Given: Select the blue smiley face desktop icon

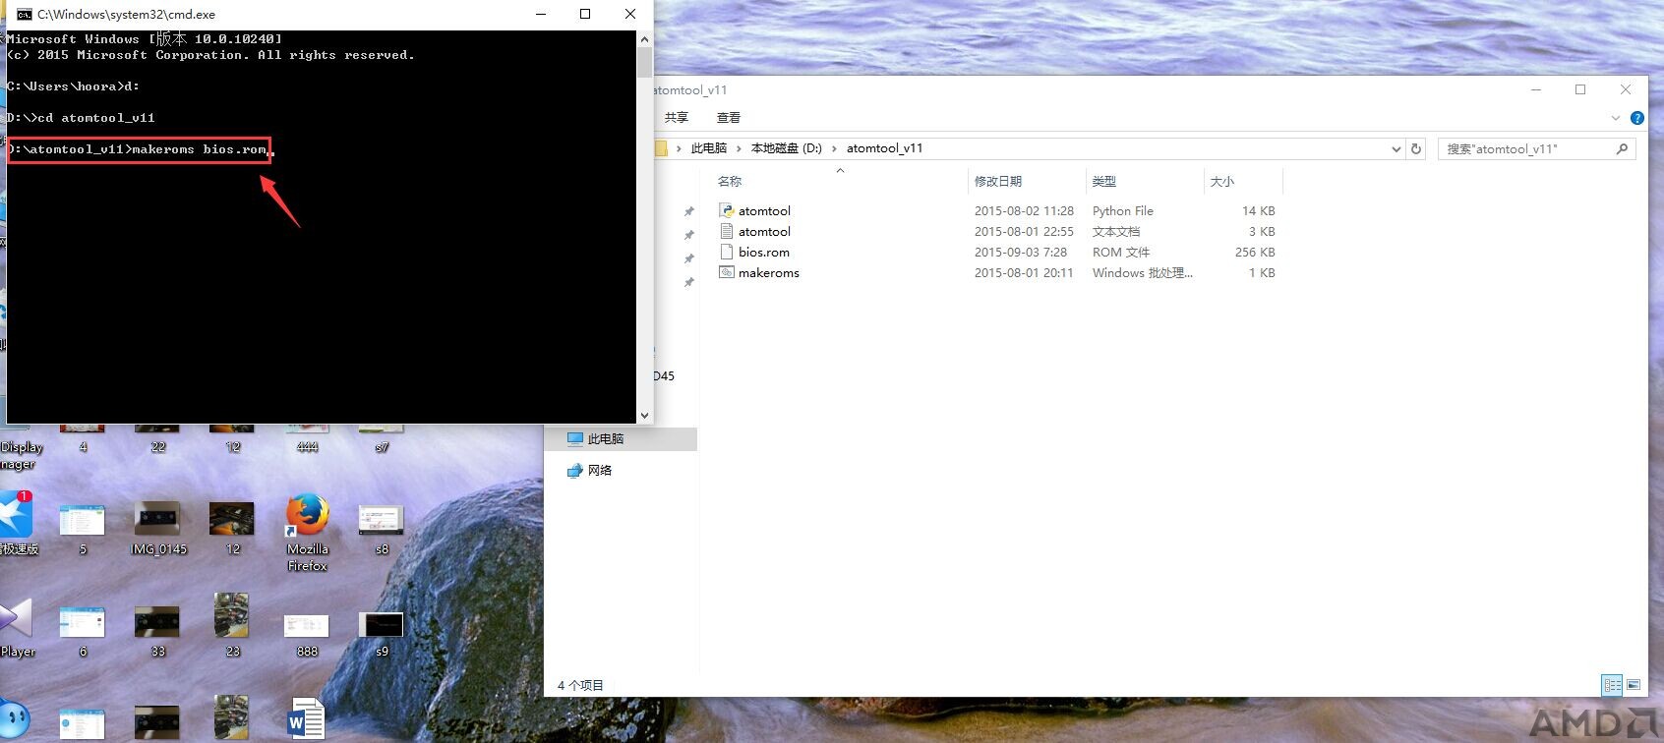Looking at the screenshot, I should pos(14,719).
